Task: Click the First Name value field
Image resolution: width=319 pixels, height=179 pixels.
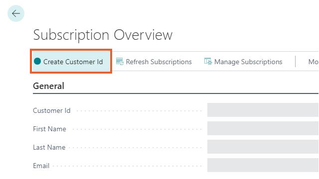Action: [x=263, y=128]
